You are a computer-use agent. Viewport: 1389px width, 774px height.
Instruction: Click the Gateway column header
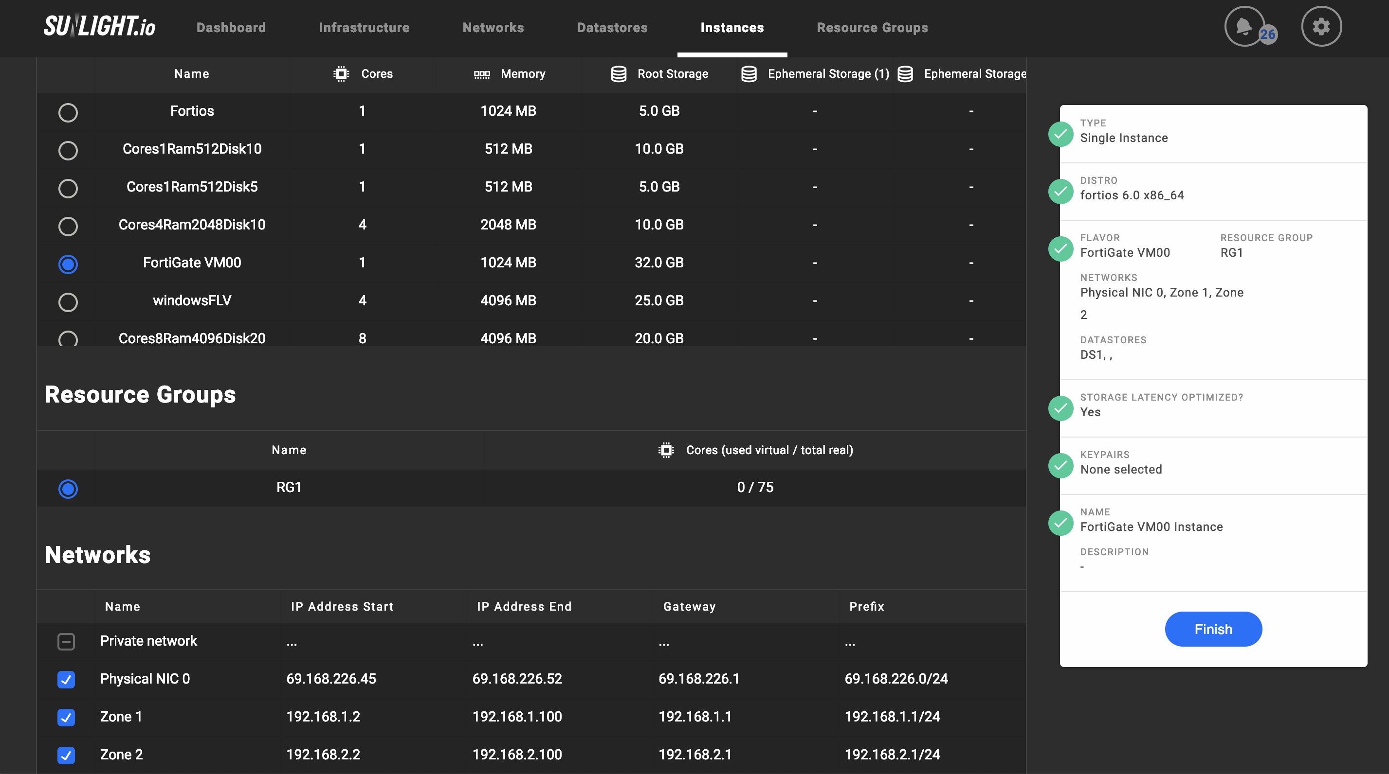coord(689,606)
